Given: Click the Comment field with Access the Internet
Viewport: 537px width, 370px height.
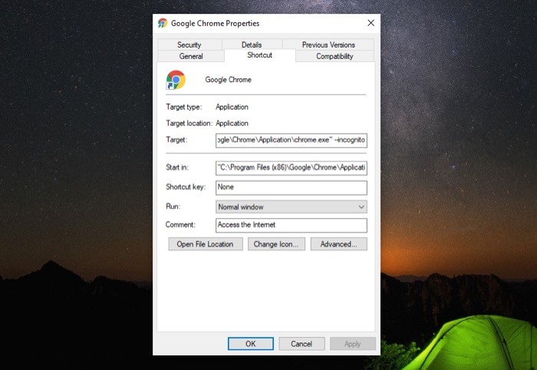Looking at the screenshot, I should click(291, 225).
